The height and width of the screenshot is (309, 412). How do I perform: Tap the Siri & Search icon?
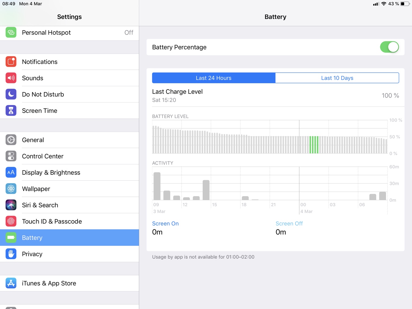pos(11,205)
